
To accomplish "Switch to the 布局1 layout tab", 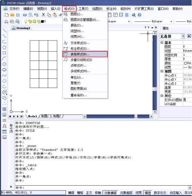I will pos(44,116).
